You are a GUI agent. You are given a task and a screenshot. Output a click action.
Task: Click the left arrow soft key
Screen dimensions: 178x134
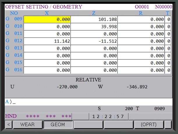click(9, 125)
